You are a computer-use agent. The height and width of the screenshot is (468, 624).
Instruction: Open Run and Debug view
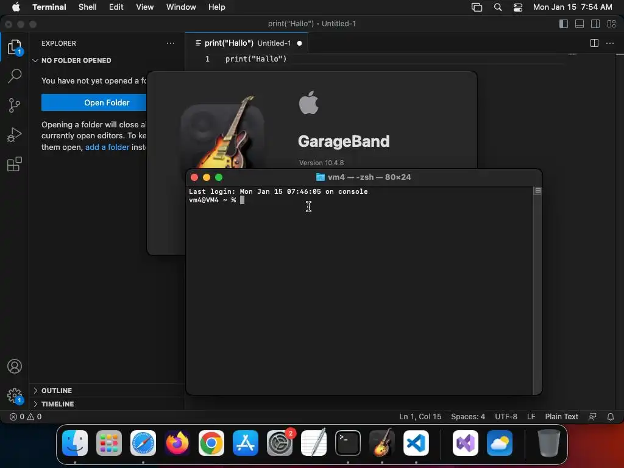point(15,135)
